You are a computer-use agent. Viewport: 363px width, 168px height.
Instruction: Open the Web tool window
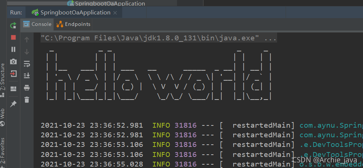(2, 117)
